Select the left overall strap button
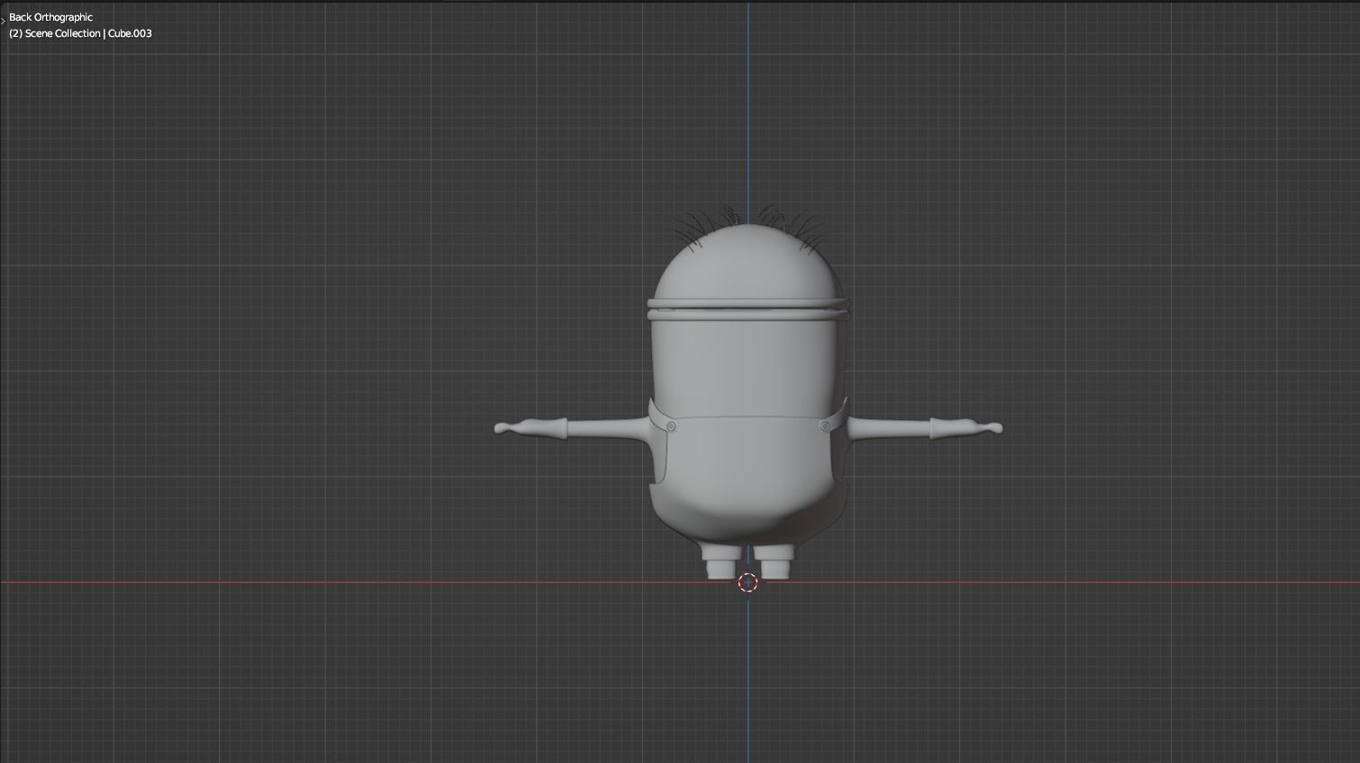Screen dimensions: 1360x763 pyautogui.click(x=671, y=426)
